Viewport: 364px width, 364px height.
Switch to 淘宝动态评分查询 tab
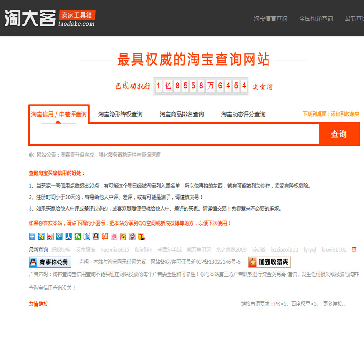click(x=243, y=115)
